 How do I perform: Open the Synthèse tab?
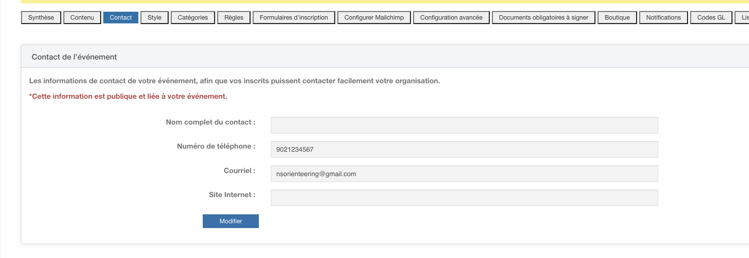[x=41, y=18]
